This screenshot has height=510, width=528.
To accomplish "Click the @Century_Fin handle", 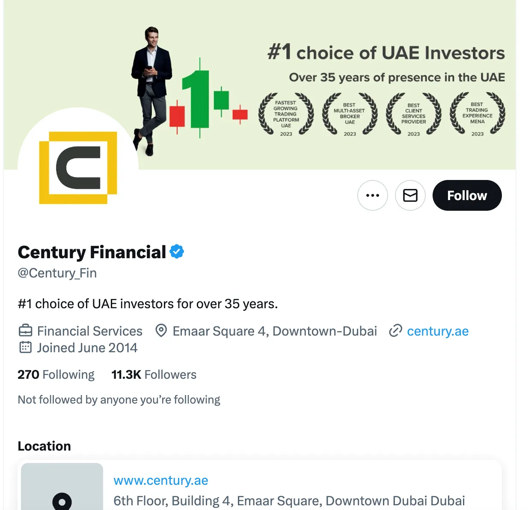I will coord(57,273).
